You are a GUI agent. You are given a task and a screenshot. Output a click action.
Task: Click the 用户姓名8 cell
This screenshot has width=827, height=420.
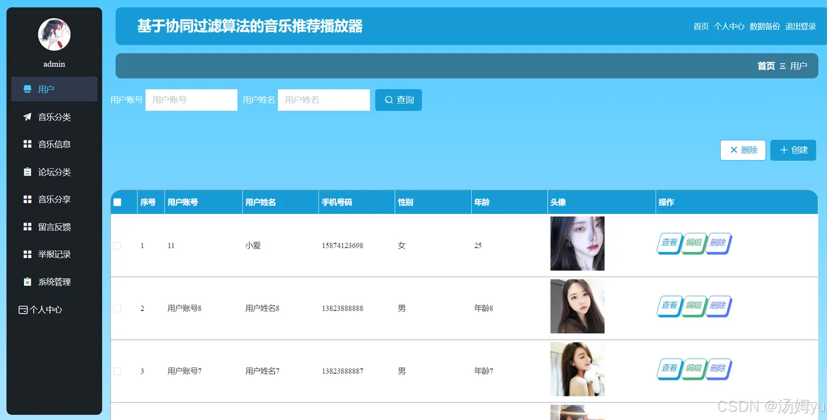click(x=262, y=308)
